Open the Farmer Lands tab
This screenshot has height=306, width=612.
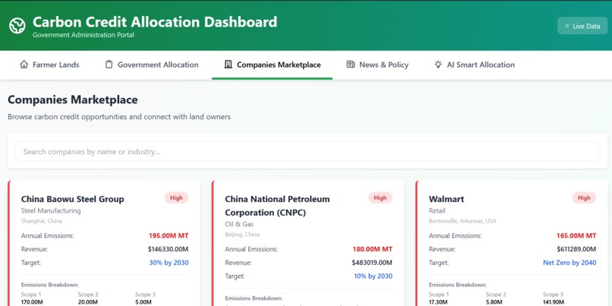pyautogui.click(x=49, y=65)
